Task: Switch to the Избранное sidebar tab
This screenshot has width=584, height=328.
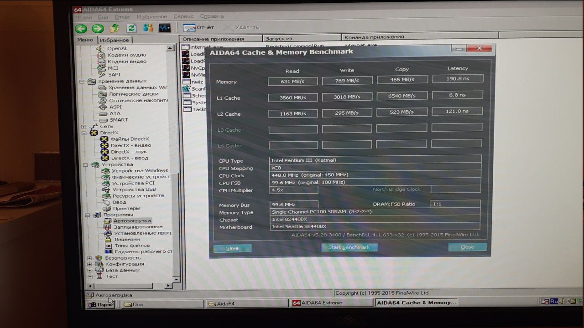Action: coord(114,40)
